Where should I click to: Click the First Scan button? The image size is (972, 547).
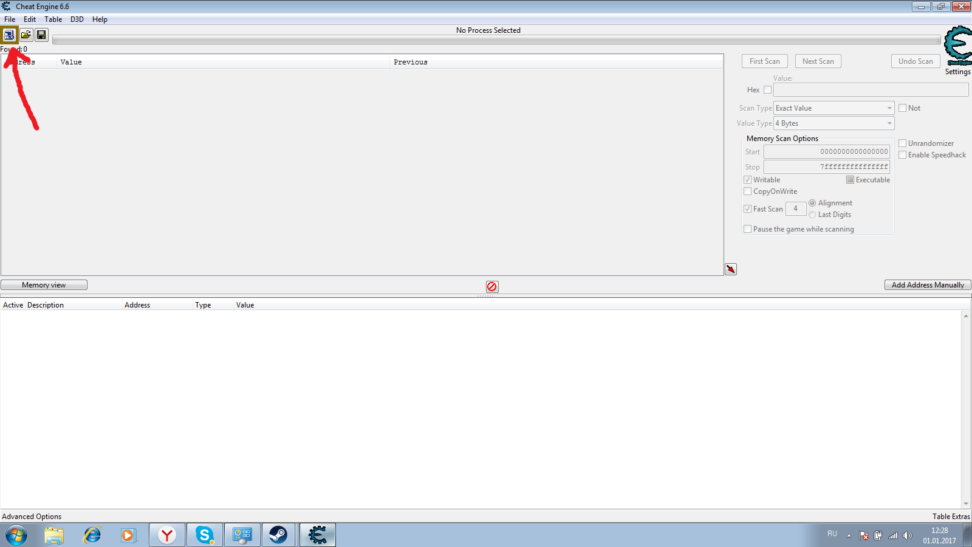tap(765, 61)
